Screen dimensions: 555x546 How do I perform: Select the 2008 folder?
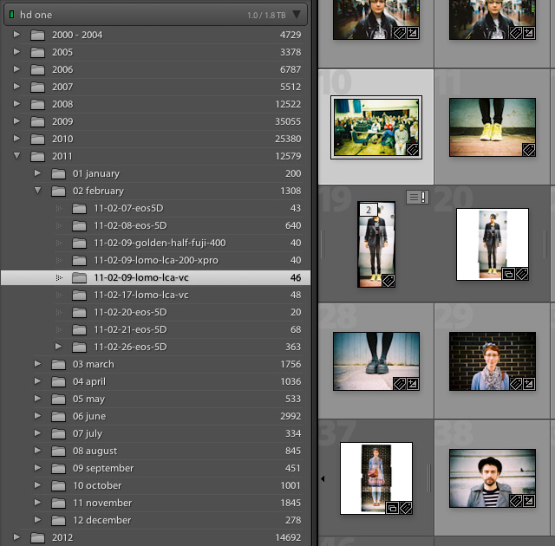point(156,104)
